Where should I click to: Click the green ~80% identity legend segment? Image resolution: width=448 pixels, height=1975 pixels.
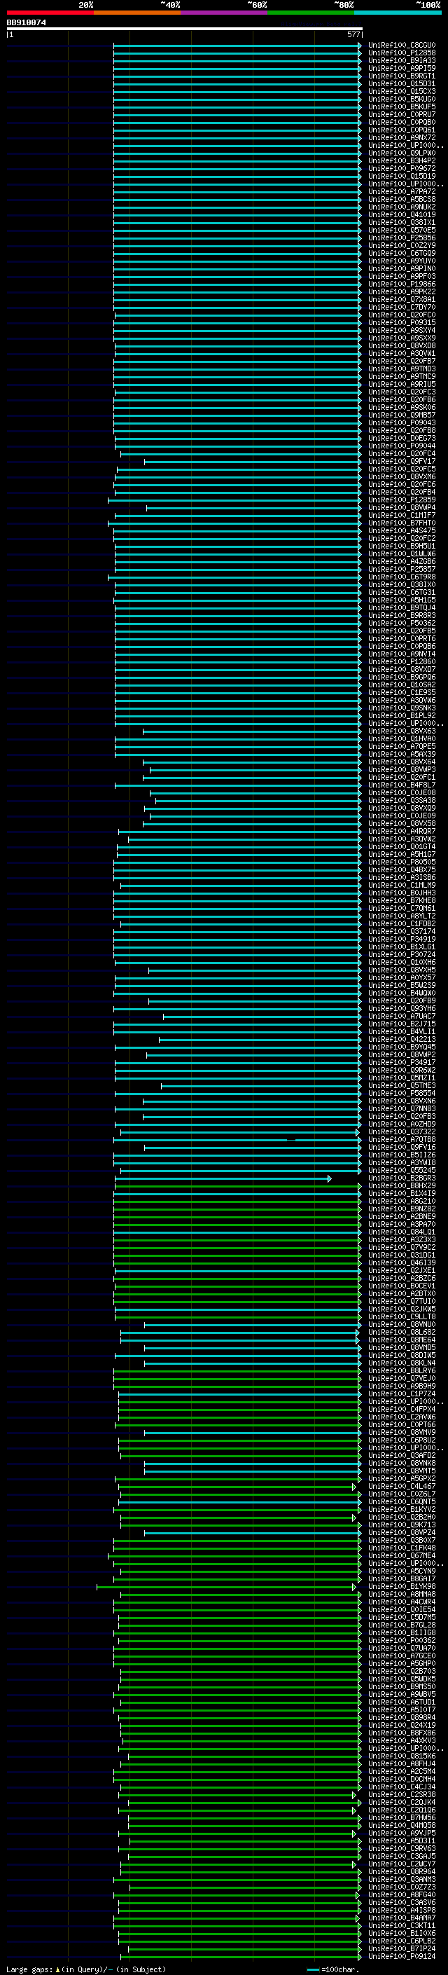(x=311, y=13)
